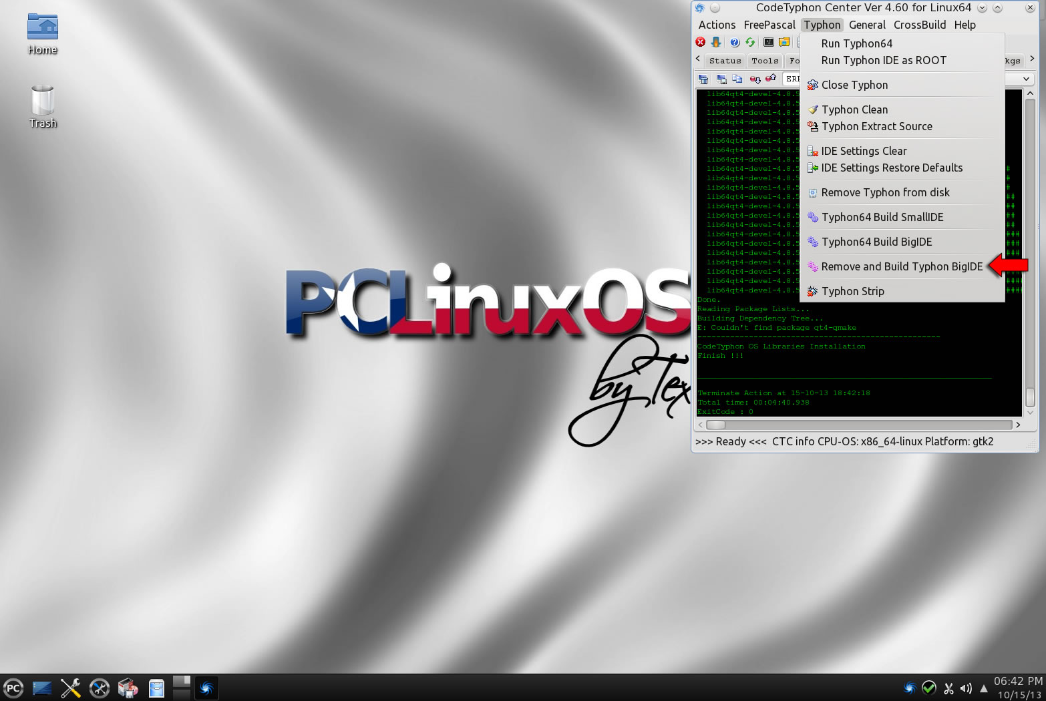This screenshot has height=701, width=1046.
Task: Select Typhon64 Build BigIDE
Action: [902, 242]
